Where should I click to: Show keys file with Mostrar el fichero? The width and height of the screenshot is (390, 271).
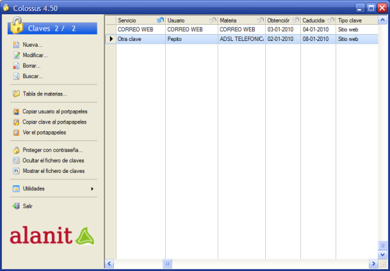[53, 171]
